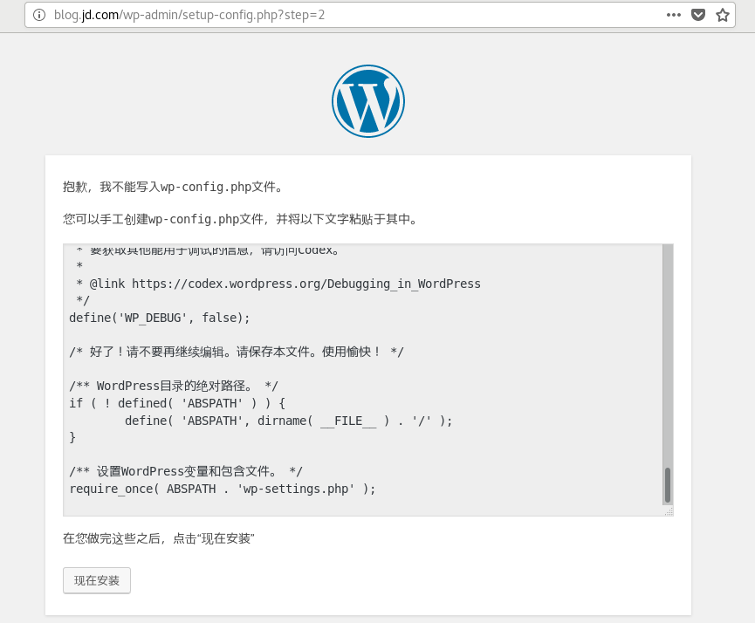This screenshot has width=755, height=623.
Task: Bookmark this page with the star icon
Action: pyautogui.click(x=722, y=15)
